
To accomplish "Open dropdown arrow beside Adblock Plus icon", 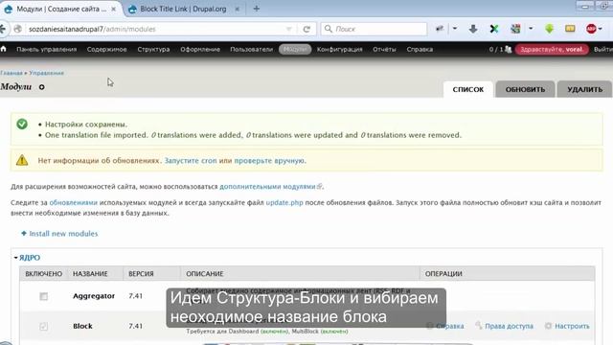I will click(601, 29).
